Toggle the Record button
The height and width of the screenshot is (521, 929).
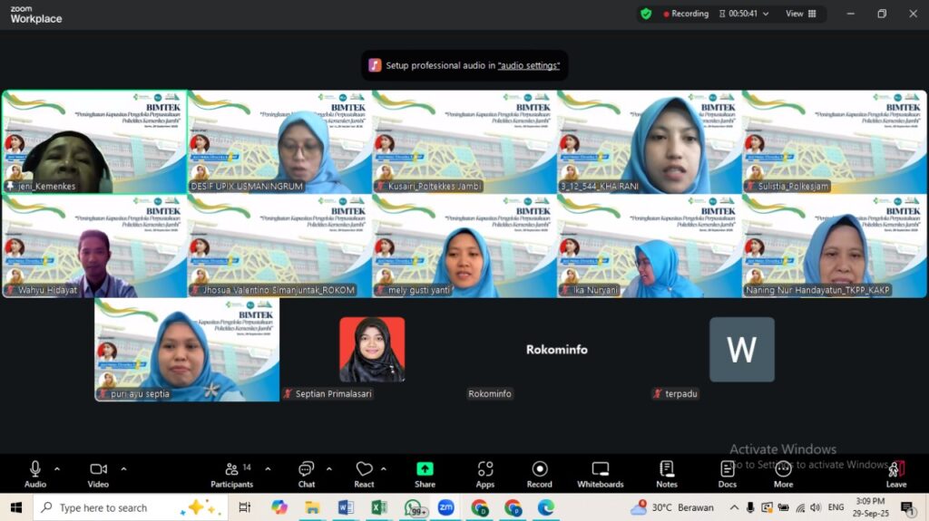click(x=540, y=473)
